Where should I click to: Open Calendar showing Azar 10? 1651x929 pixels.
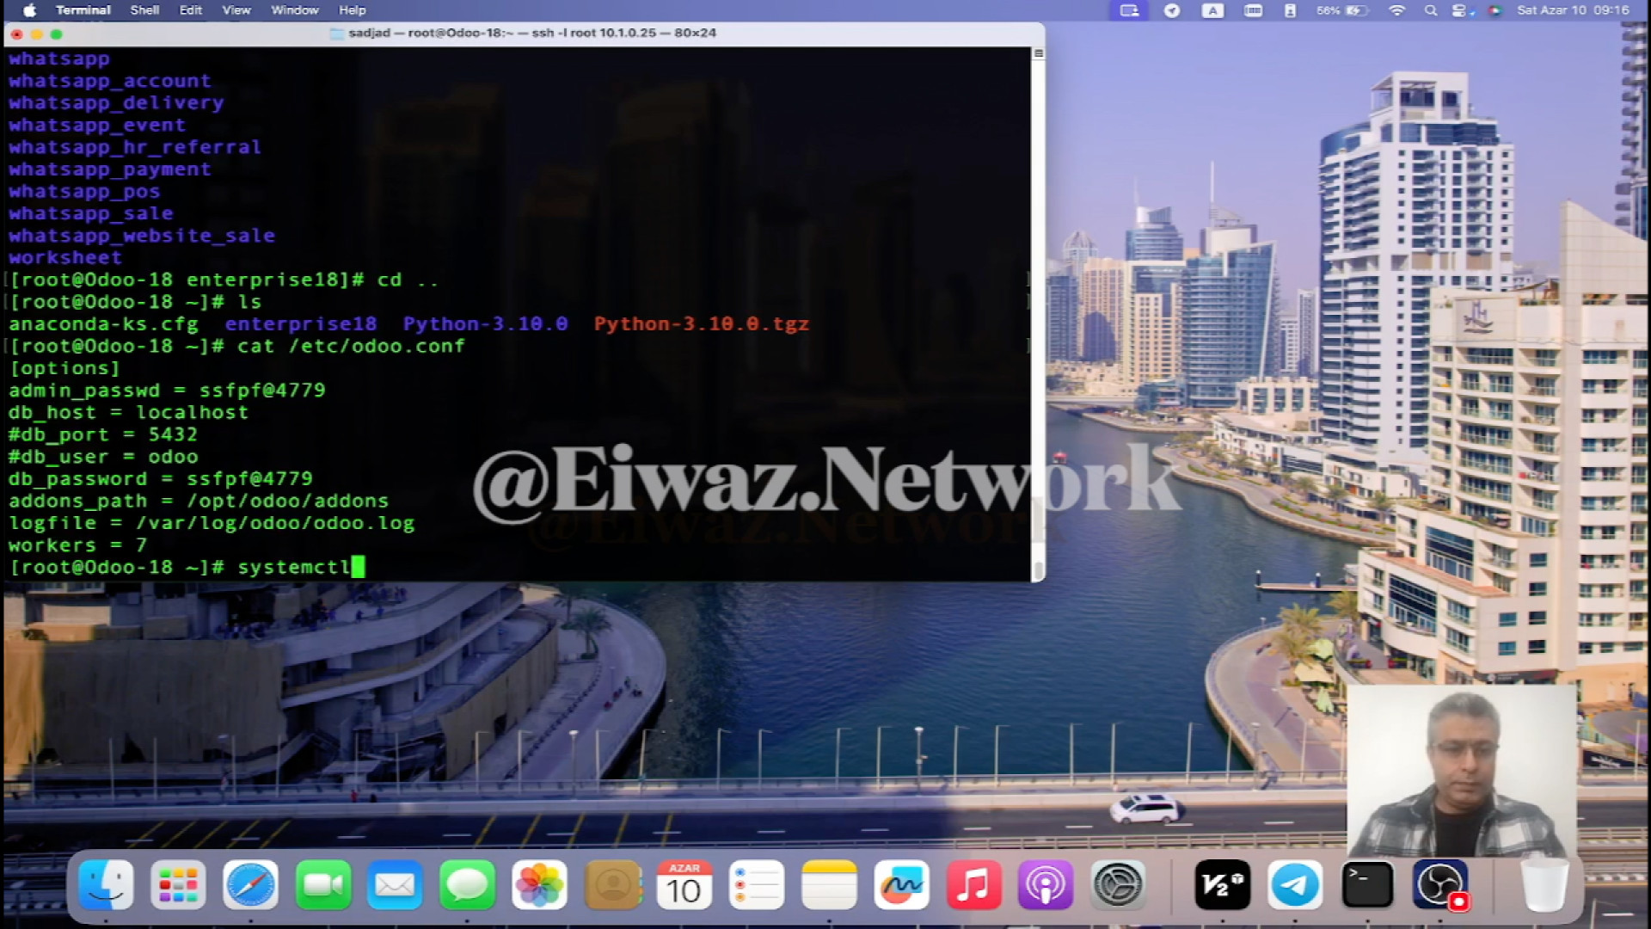coord(684,884)
